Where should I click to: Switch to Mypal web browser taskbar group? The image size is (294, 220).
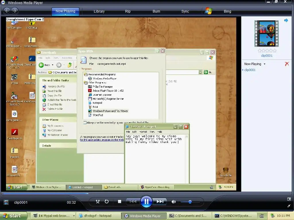coord(53,216)
